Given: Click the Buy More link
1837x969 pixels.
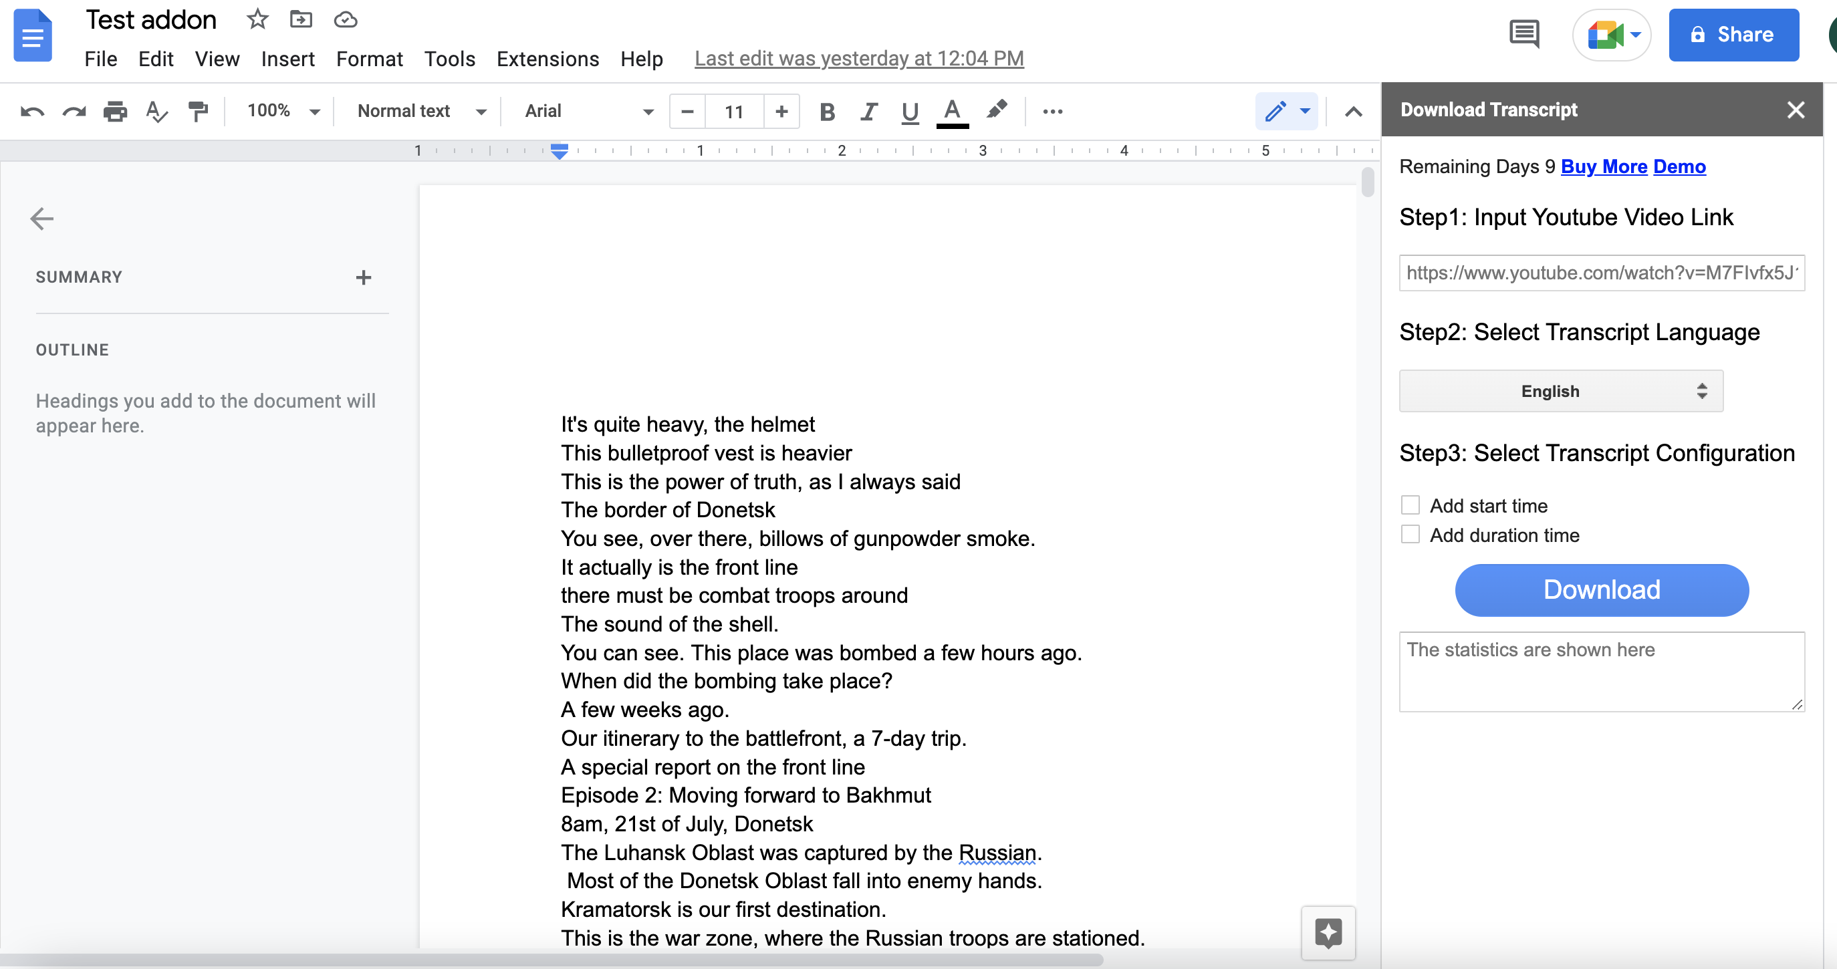Looking at the screenshot, I should pos(1603,167).
